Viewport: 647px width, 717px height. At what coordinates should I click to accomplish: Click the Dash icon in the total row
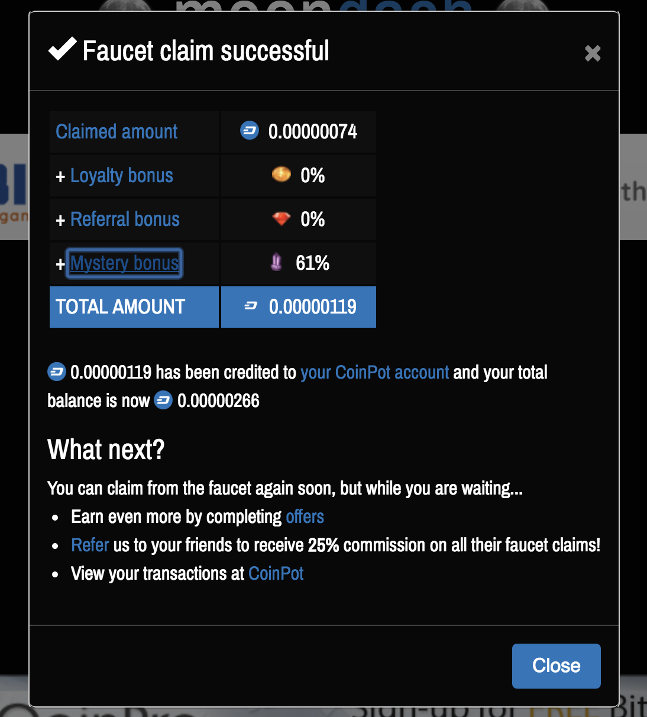[251, 306]
